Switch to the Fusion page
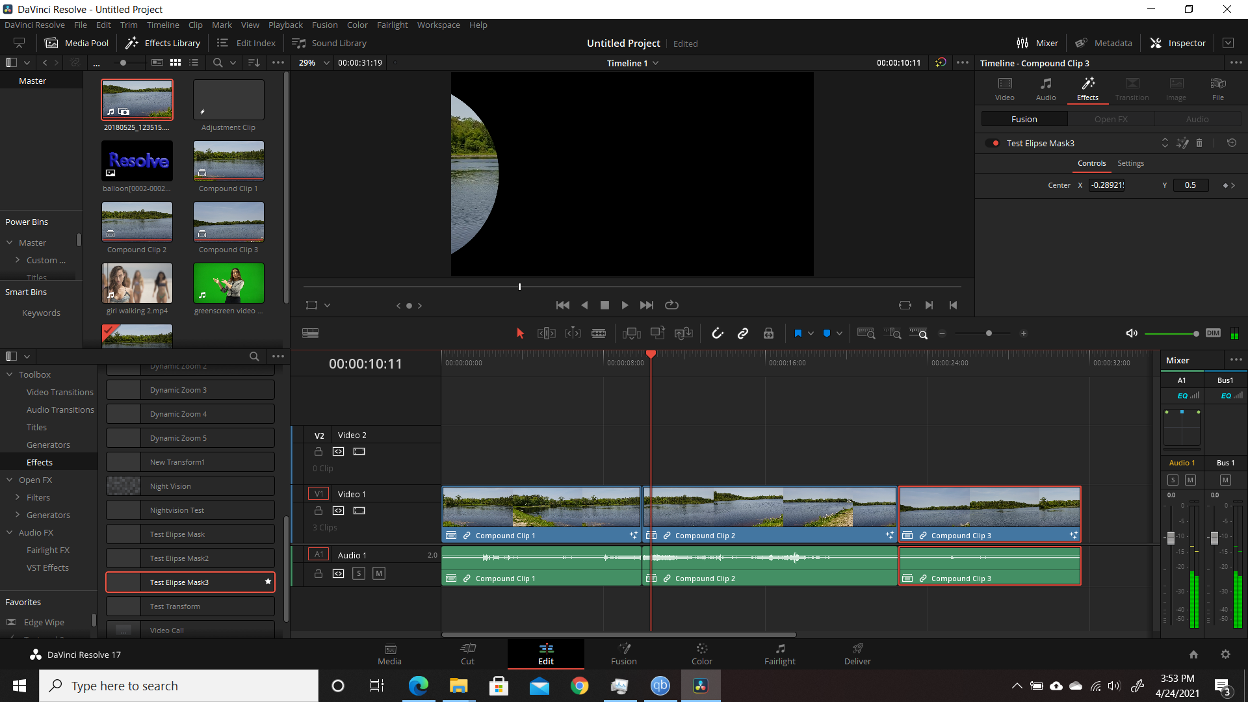This screenshot has height=702, width=1248. (624, 654)
